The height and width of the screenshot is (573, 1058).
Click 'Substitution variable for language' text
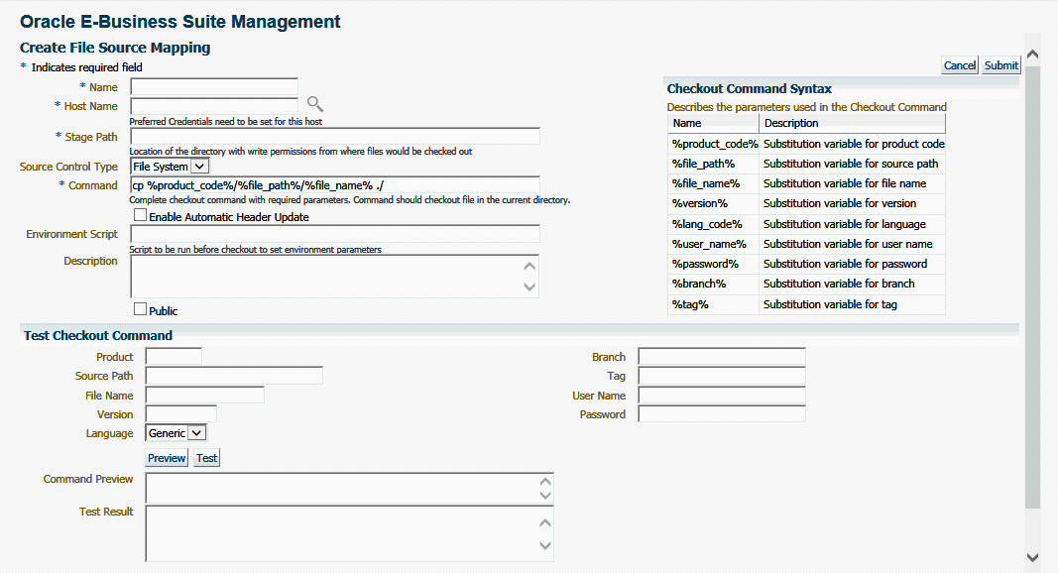coord(844,224)
